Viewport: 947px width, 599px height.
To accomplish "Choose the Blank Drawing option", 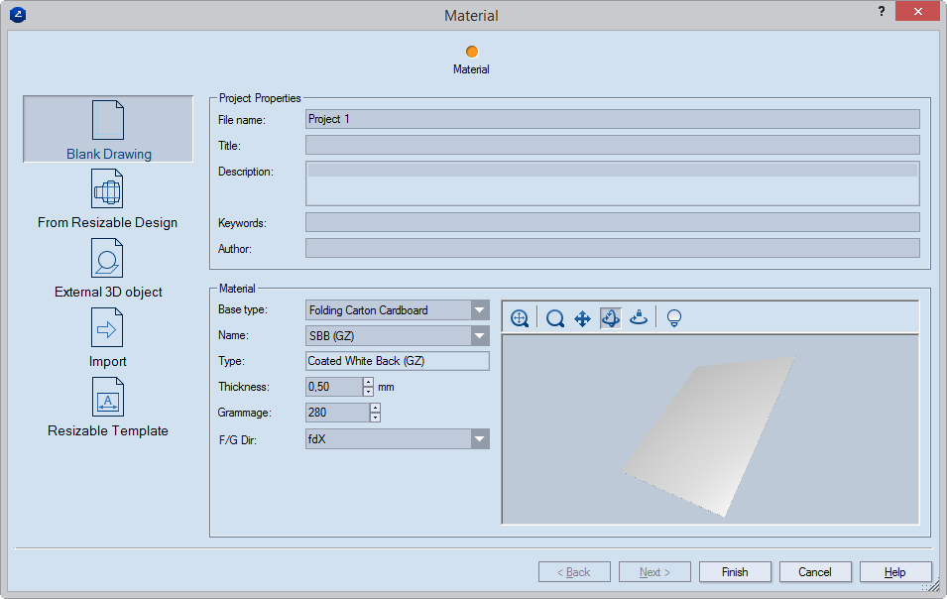I will [x=108, y=130].
